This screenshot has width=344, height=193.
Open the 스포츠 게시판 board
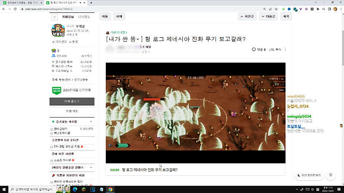click(62, 160)
